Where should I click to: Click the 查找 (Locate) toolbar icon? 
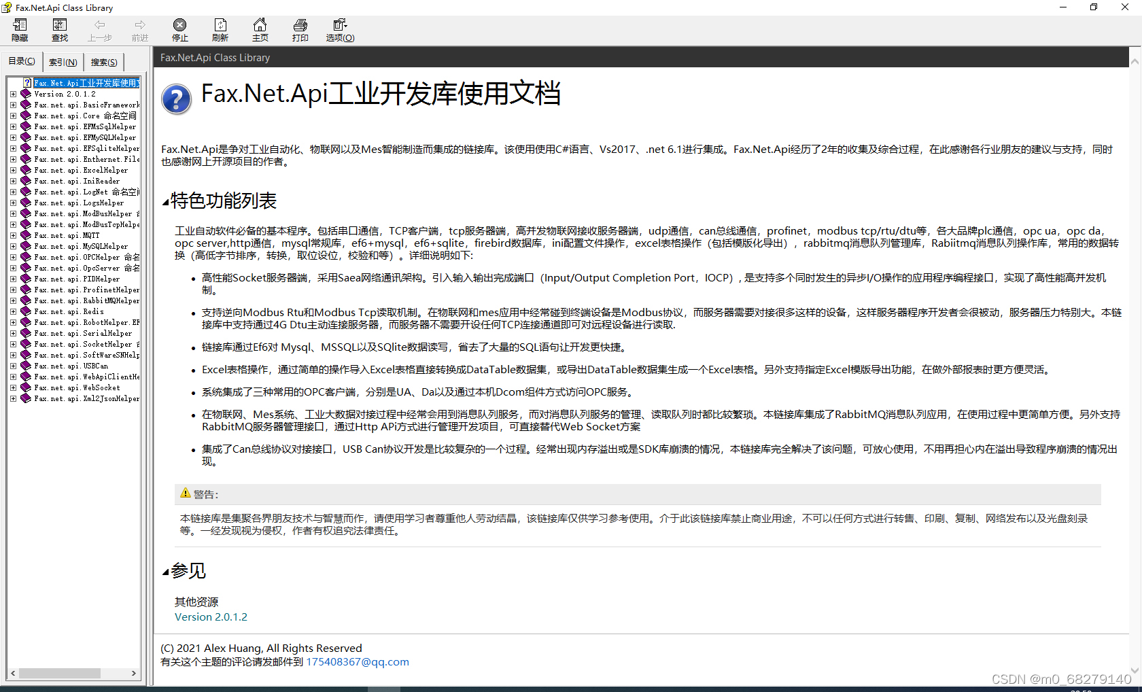(59, 30)
